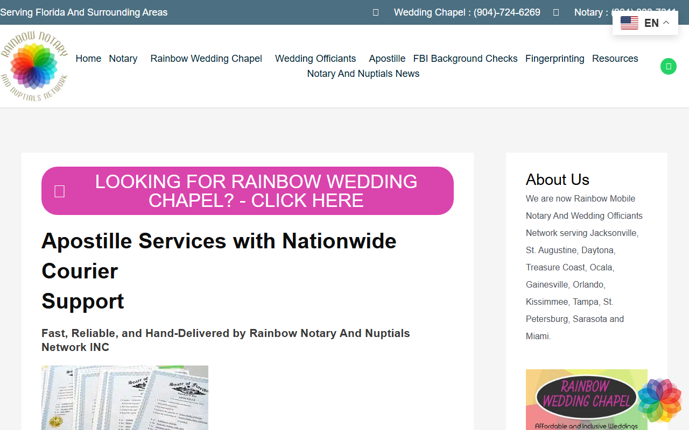
Task: Click the Rainbow Notary and Nuptials logo
Action: pos(34,66)
